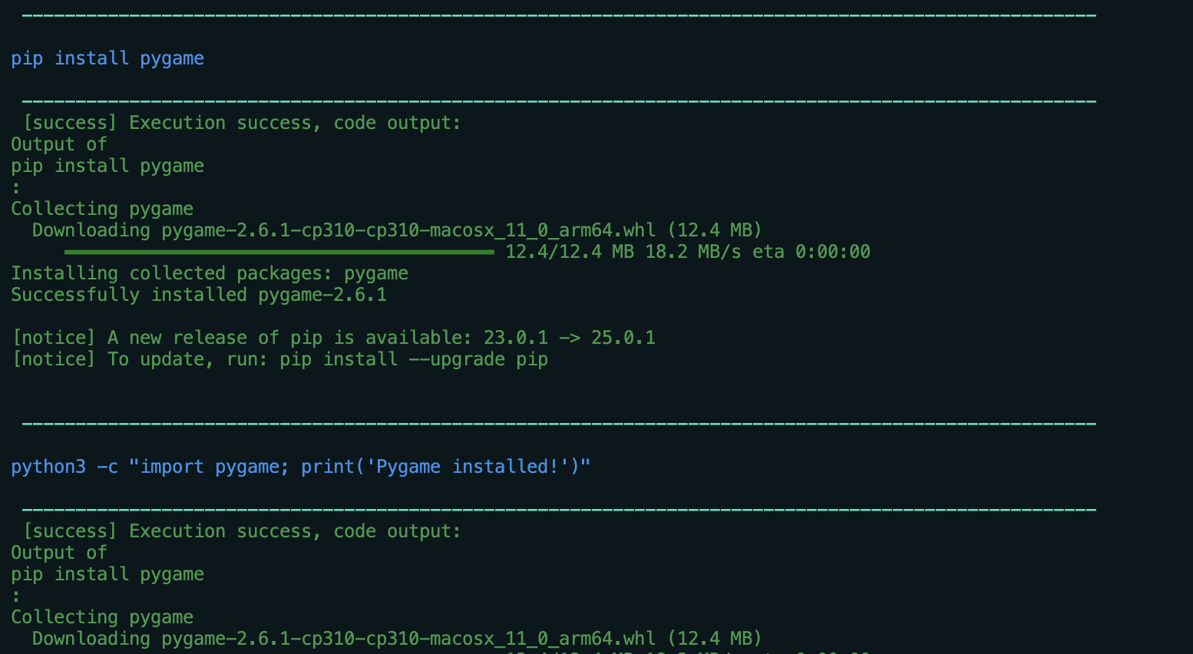Click the notice about new pip release 25.0.1
This screenshot has width=1193, height=654.
pos(334,338)
